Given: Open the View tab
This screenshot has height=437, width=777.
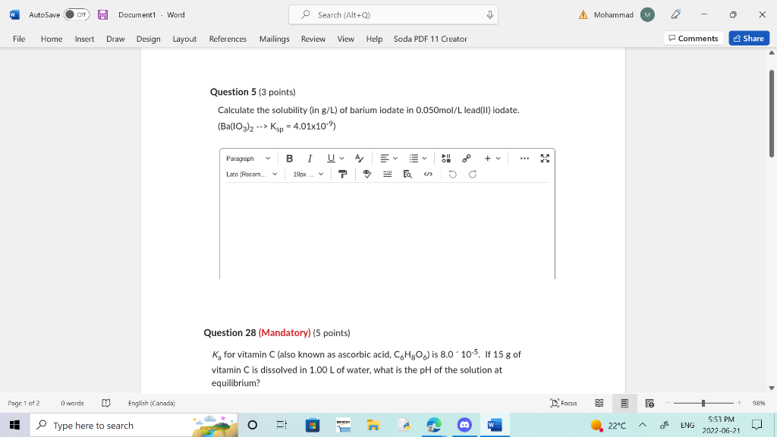Looking at the screenshot, I should pos(345,39).
